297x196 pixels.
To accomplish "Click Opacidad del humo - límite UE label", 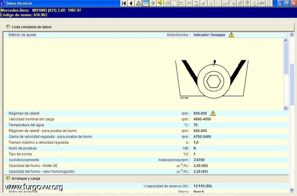I will 33,166.
